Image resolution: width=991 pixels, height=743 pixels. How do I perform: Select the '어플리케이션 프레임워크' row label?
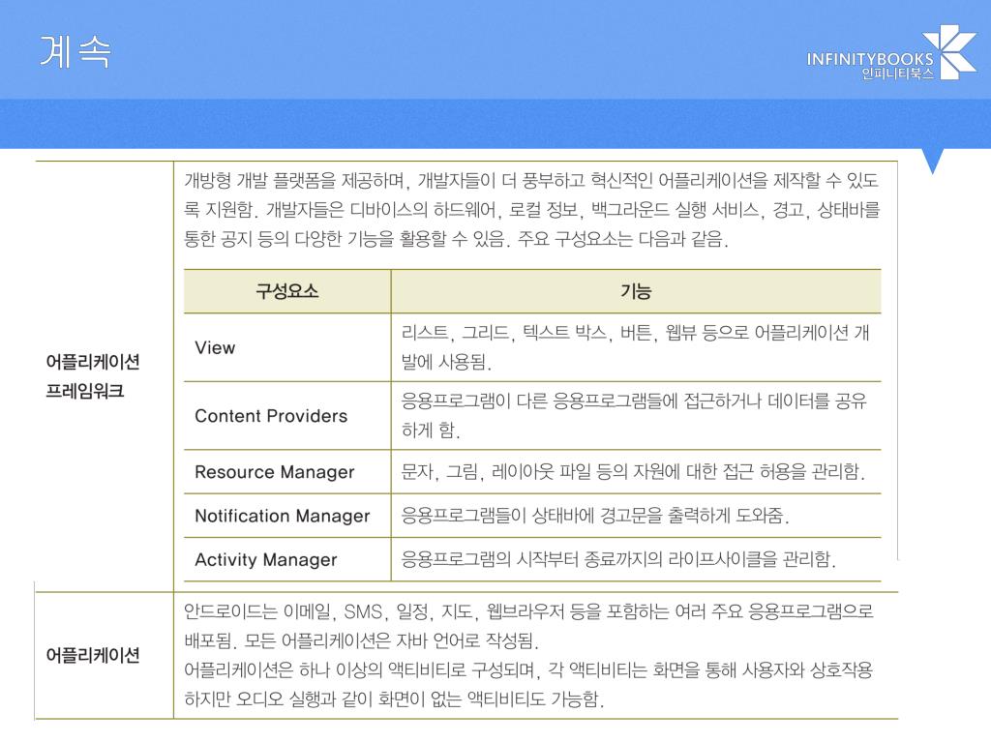92,376
